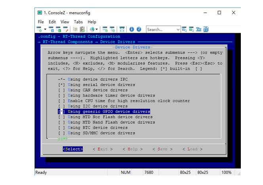The width and height of the screenshot is (263, 185).
Task: Toggle Using SD/MMC device drivers checkbox
Action: (61, 133)
